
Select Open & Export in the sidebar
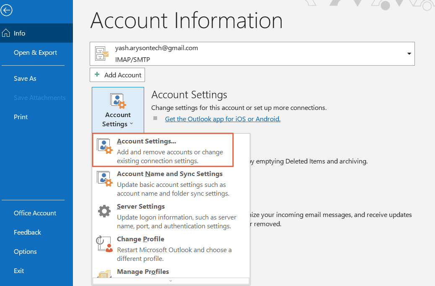[35, 53]
